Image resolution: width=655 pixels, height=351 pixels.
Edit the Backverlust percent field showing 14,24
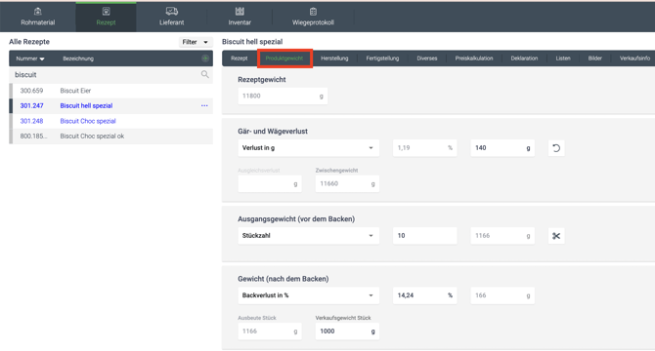click(424, 295)
